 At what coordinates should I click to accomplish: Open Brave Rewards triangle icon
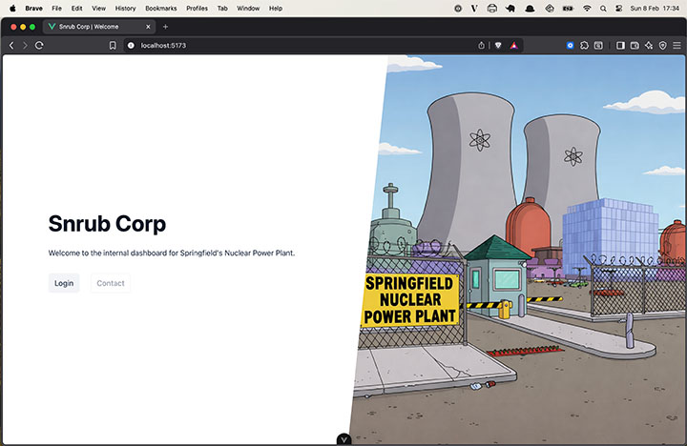click(x=513, y=45)
